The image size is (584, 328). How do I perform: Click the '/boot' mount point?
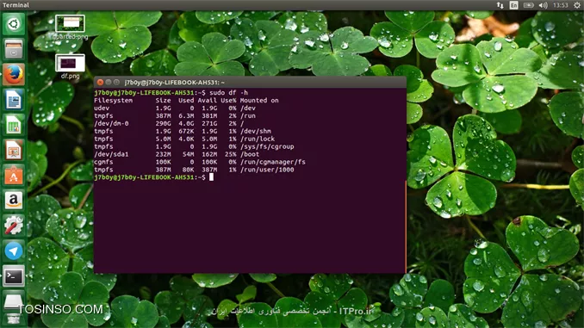250,154
